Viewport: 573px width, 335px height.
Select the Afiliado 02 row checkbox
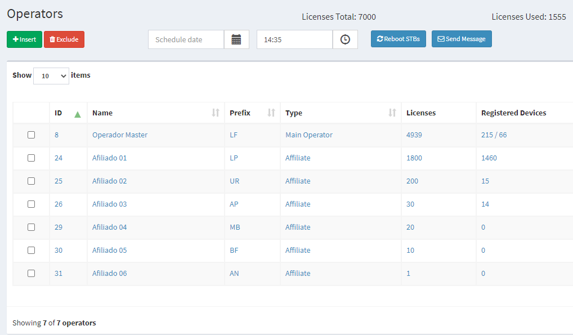pyautogui.click(x=31, y=181)
